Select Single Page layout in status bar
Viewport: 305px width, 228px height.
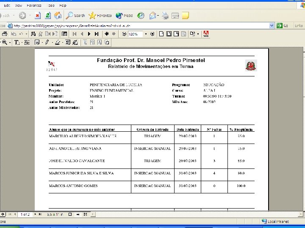pos(70,214)
